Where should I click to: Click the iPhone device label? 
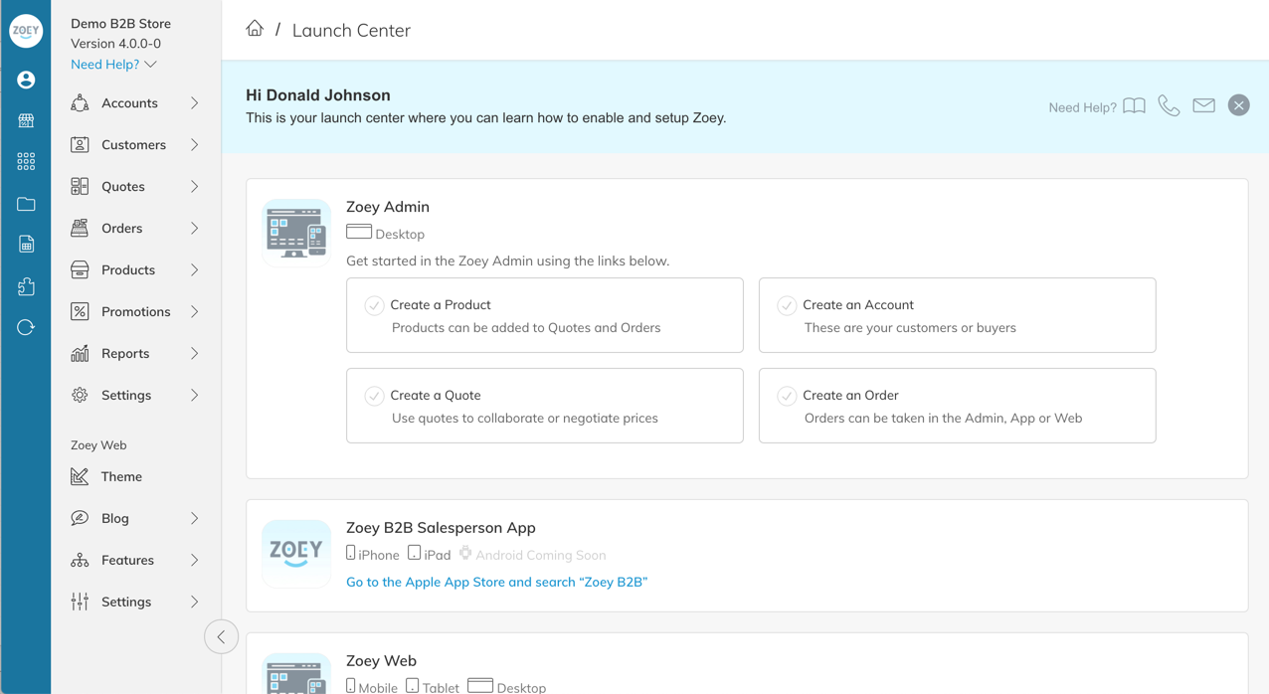pos(373,554)
